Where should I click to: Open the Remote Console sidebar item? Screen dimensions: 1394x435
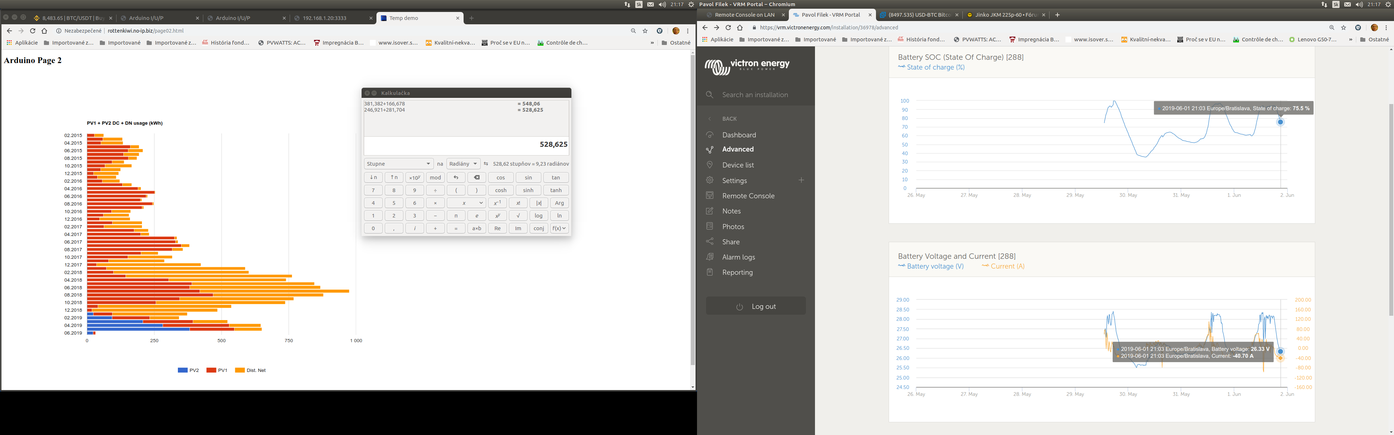pyautogui.click(x=748, y=196)
